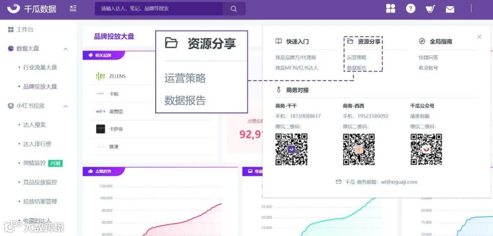Click the 商务对接 tie icon

278,90
